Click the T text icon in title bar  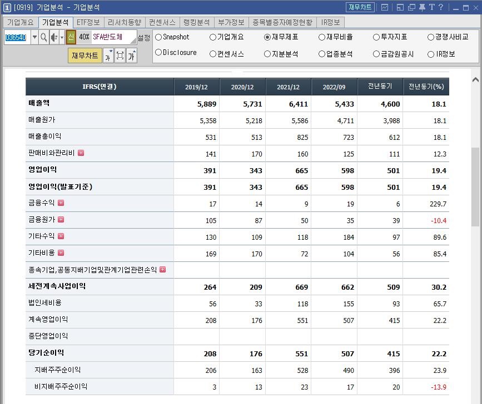432,7
